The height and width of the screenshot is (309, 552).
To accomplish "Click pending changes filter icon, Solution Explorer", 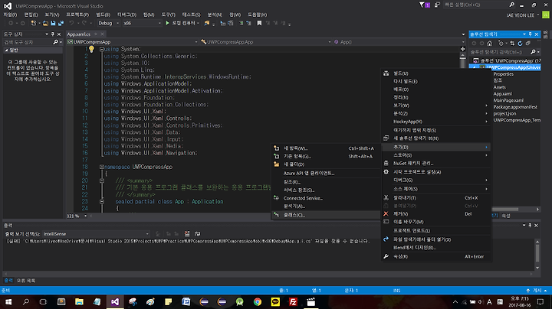I will tap(501, 43).
